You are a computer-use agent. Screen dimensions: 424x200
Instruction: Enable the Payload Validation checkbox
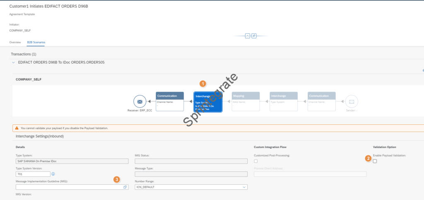coord(375,161)
